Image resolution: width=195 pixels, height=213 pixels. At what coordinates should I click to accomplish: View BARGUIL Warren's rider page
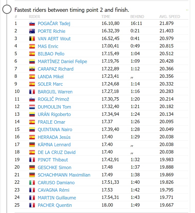coord(55,92)
